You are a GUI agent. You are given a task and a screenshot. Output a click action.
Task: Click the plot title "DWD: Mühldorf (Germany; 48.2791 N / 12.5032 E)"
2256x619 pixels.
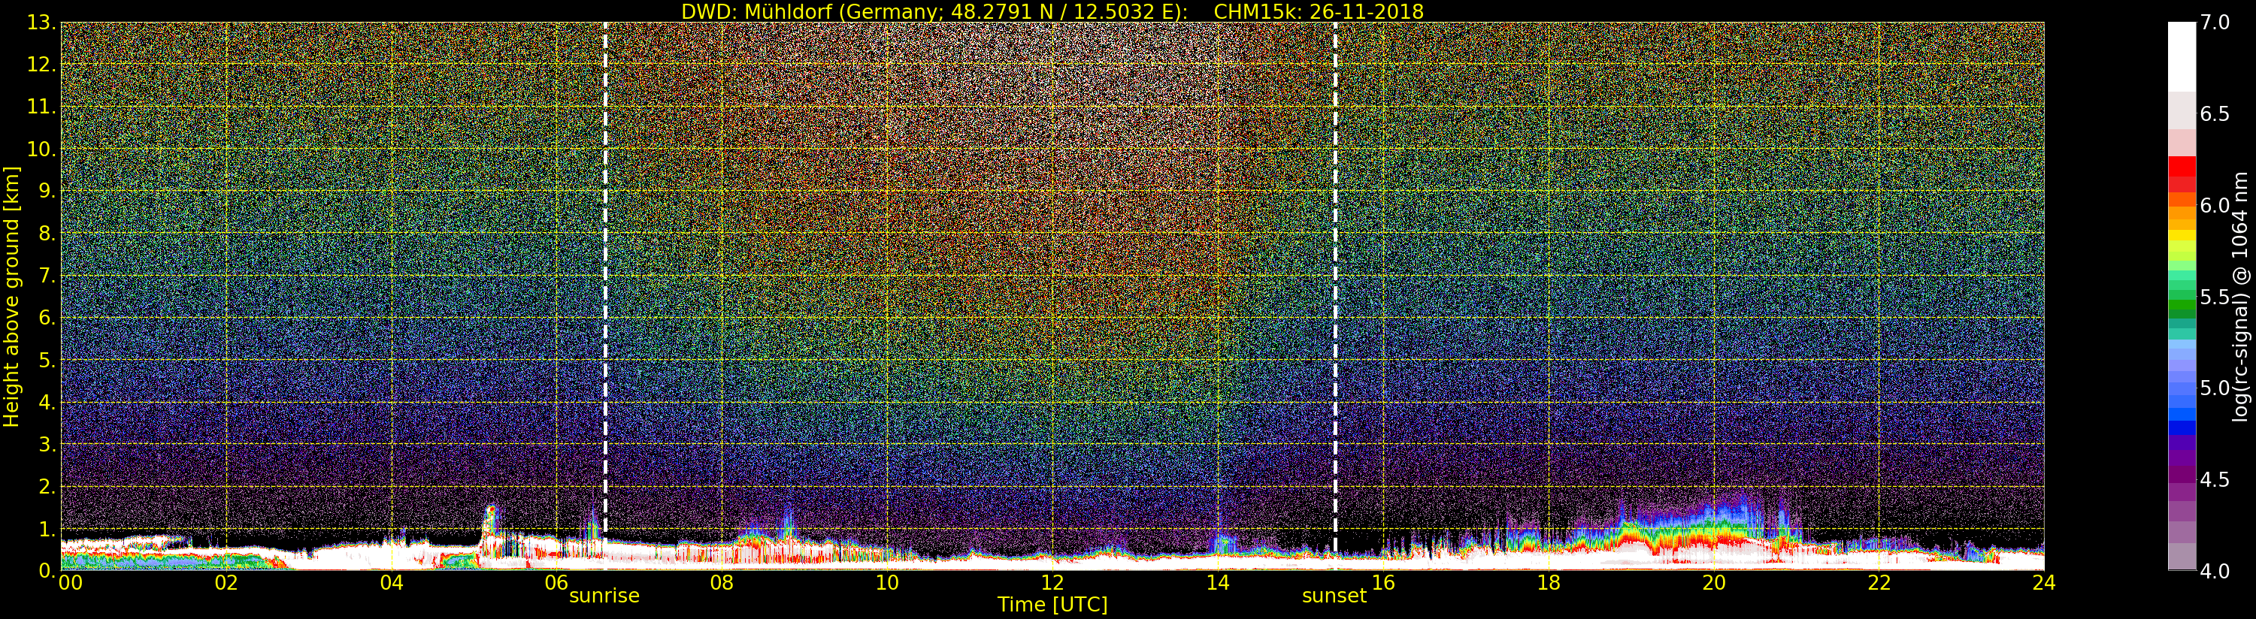click(934, 11)
